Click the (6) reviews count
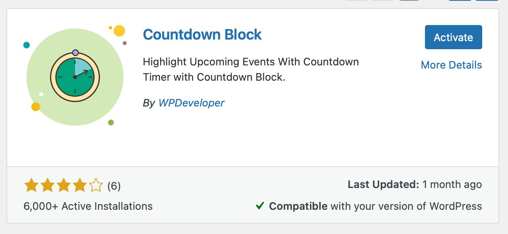Screen dimensions: 508x234 [114, 186]
